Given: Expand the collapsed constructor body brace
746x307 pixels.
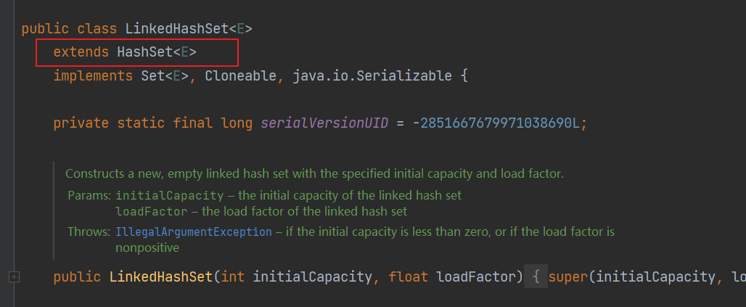Looking at the screenshot, I should click(x=536, y=277).
